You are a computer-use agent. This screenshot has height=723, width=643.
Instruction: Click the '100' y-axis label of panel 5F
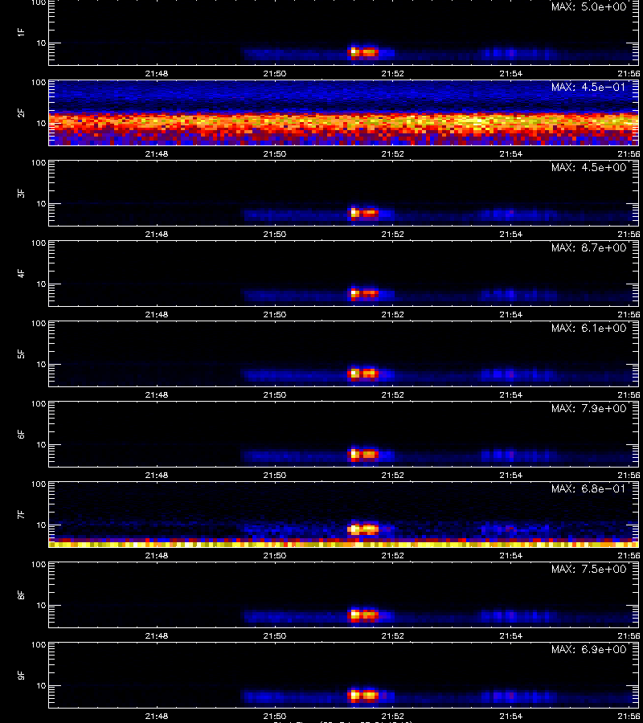pos(39,324)
